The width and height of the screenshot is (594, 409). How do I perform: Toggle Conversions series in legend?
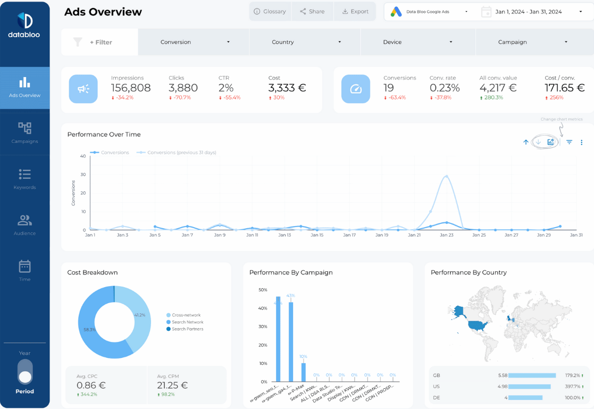pyautogui.click(x=110, y=153)
